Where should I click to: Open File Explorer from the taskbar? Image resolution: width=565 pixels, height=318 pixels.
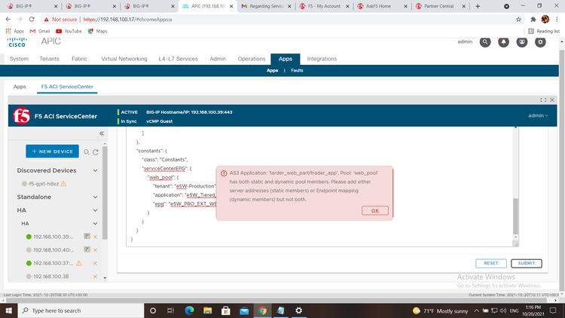(x=208, y=310)
